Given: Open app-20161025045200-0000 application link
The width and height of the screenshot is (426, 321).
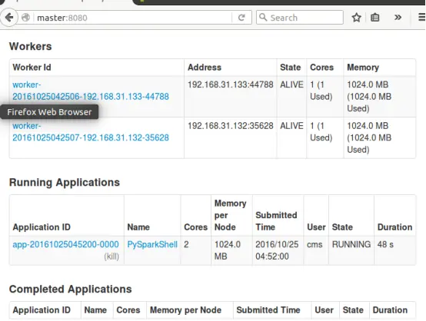Looking at the screenshot, I should (x=65, y=244).
